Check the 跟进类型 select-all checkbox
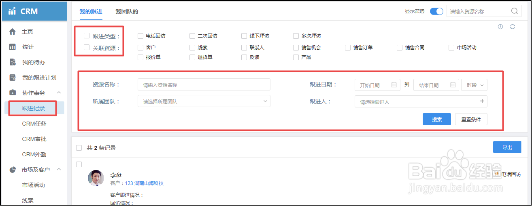532x206 pixels. point(87,36)
